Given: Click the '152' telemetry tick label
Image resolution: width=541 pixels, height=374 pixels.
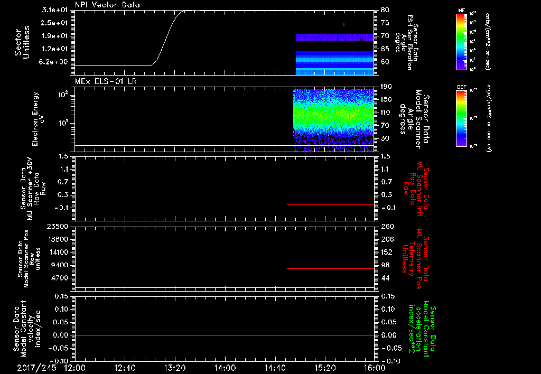Looking at the screenshot, I should (x=387, y=252).
